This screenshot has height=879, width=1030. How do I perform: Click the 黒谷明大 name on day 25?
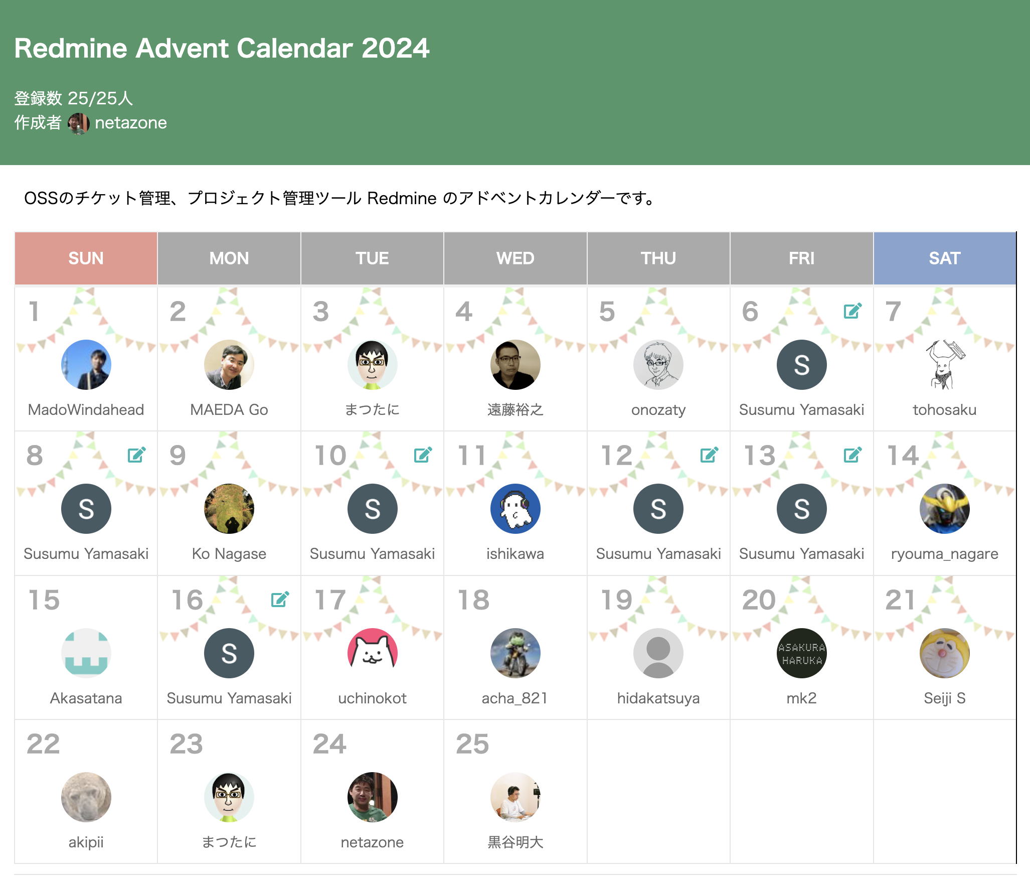pyautogui.click(x=515, y=842)
